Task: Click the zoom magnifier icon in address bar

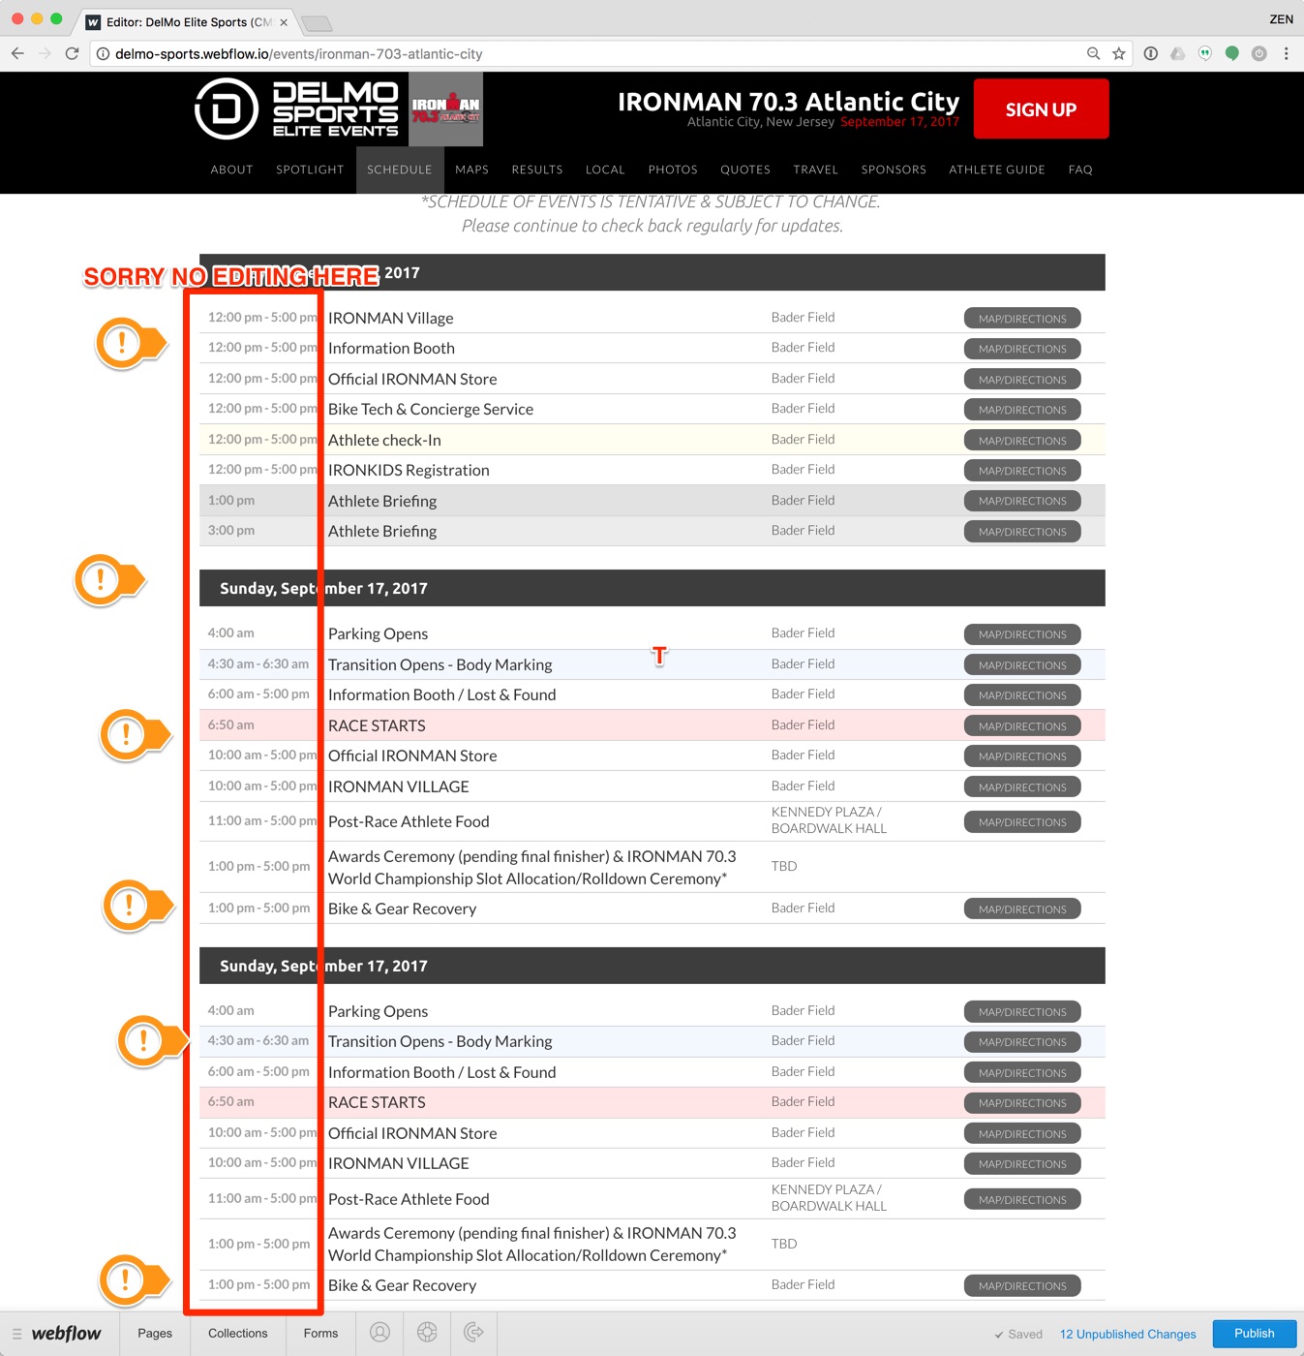Action: click(x=1093, y=53)
